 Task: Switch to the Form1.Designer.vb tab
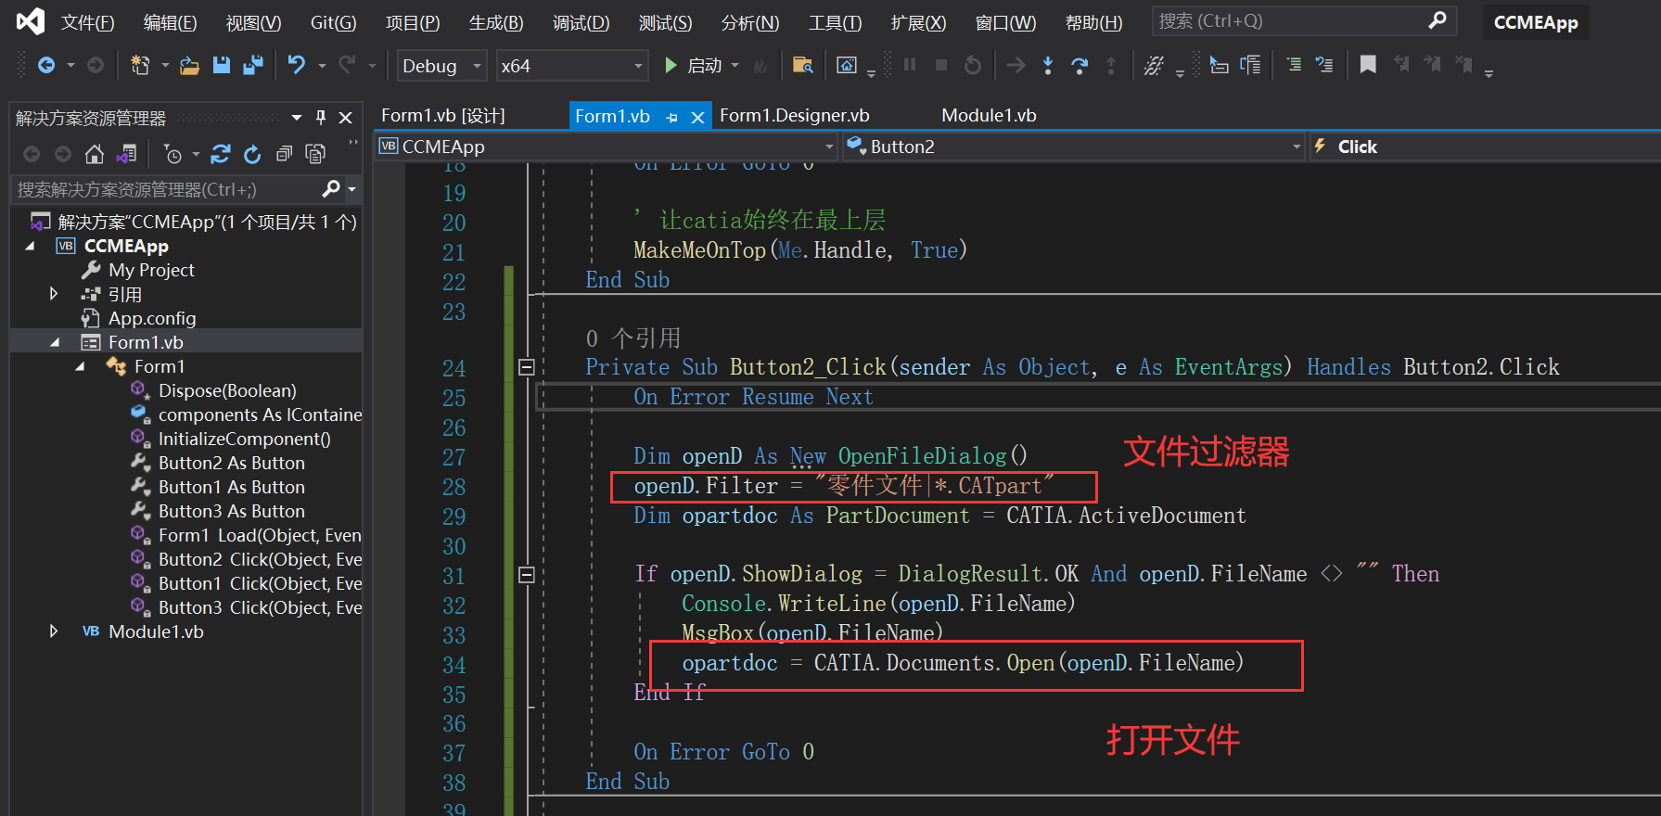[x=795, y=116]
